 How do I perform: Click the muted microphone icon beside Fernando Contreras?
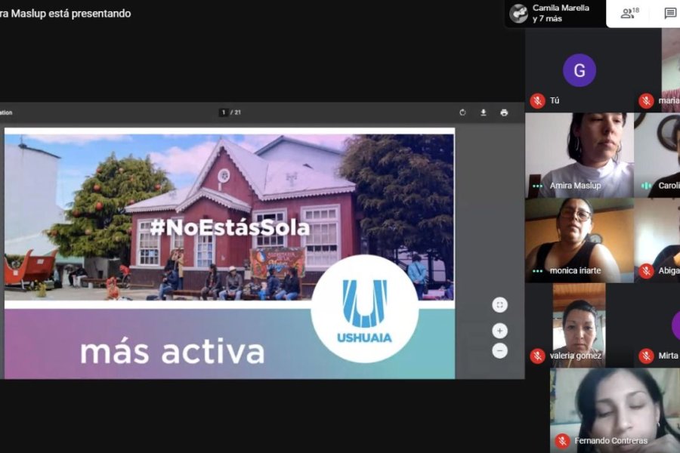click(x=562, y=441)
